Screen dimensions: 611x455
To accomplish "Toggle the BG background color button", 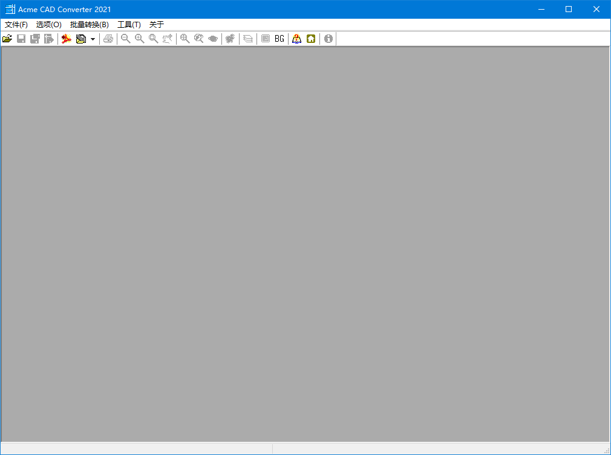I will click(279, 39).
